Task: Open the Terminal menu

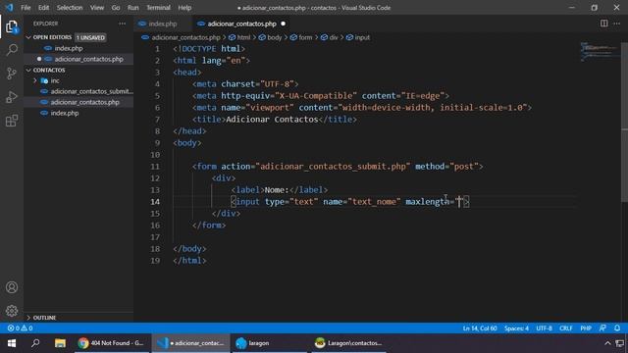Action: click(x=158, y=7)
